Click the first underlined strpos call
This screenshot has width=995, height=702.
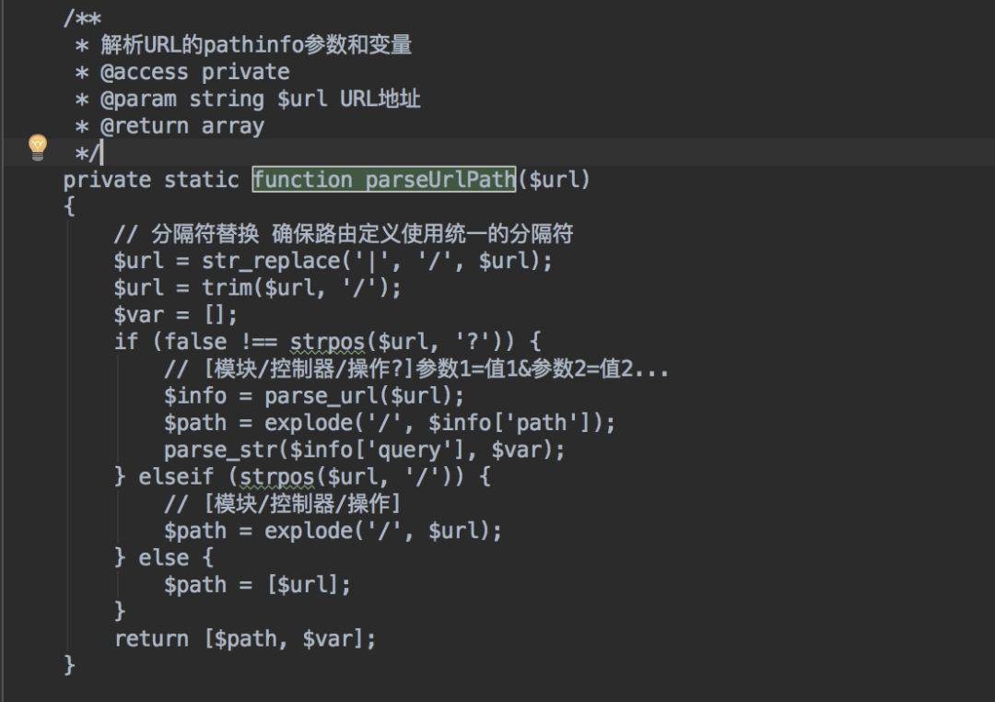(327, 342)
